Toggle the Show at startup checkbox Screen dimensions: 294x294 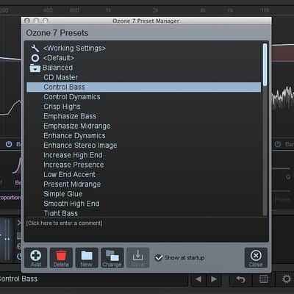point(159,258)
